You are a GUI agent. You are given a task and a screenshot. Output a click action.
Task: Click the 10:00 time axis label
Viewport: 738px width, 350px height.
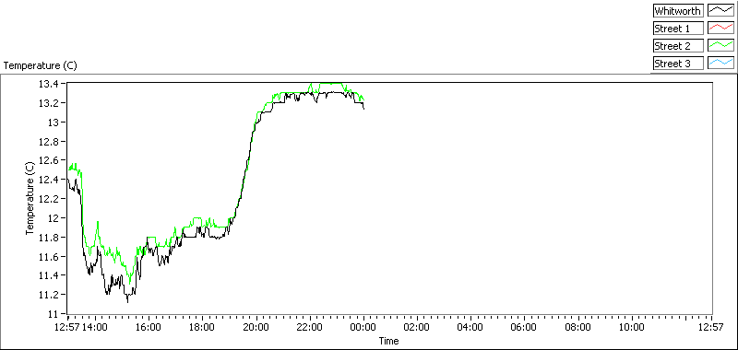[x=632, y=327]
